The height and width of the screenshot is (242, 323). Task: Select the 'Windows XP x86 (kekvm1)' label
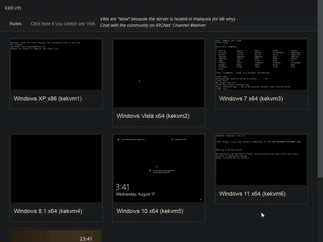click(48, 99)
